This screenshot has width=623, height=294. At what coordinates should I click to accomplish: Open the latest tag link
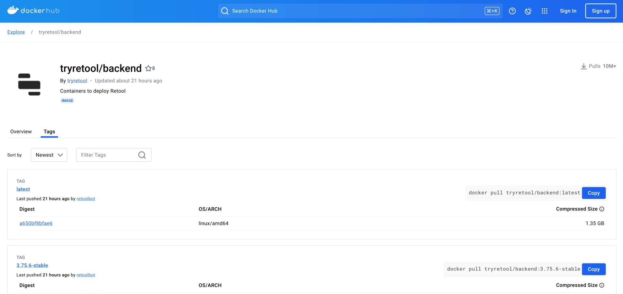23,189
